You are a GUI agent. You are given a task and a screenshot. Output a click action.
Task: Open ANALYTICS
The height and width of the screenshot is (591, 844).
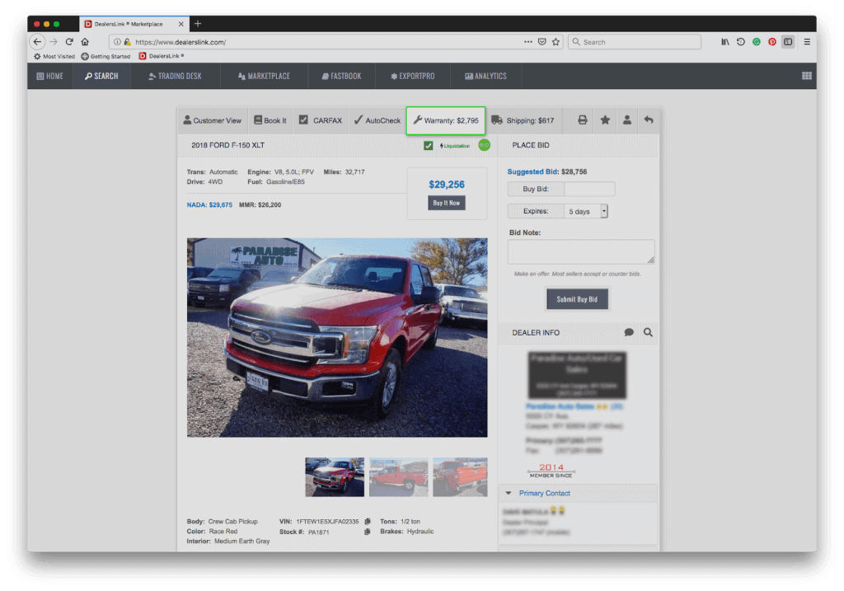(485, 76)
